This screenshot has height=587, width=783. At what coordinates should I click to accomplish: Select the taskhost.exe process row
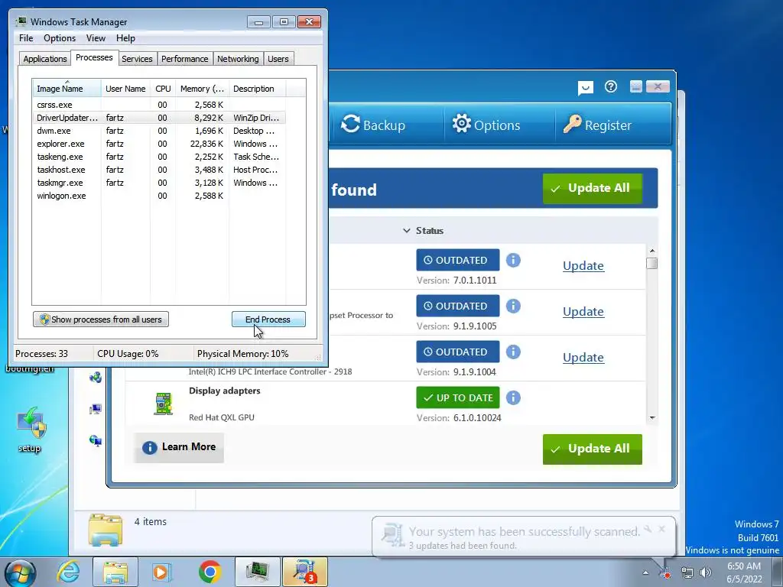(x=159, y=170)
